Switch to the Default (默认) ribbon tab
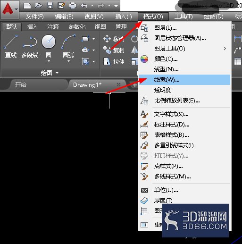242x244 pixels. (x=11, y=26)
